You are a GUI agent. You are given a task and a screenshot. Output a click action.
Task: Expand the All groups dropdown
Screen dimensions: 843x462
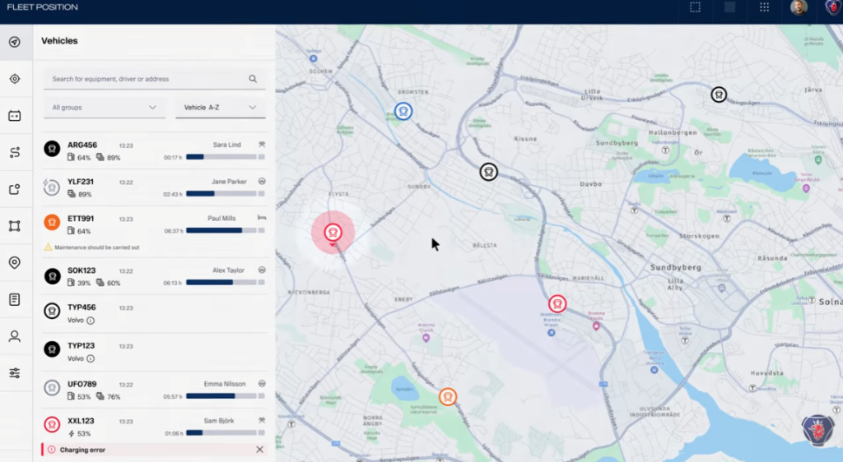pos(104,108)
